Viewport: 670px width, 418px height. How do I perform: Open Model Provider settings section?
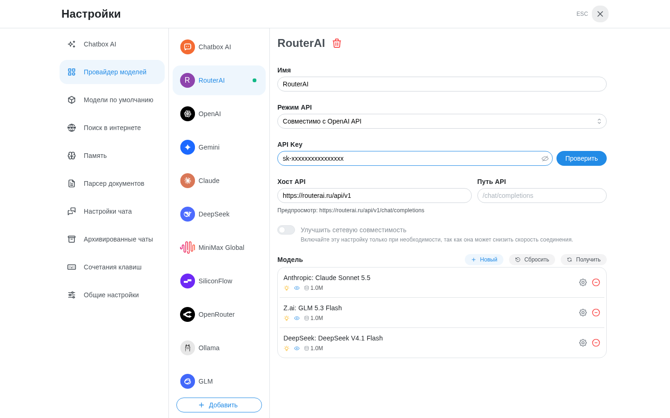112,72
